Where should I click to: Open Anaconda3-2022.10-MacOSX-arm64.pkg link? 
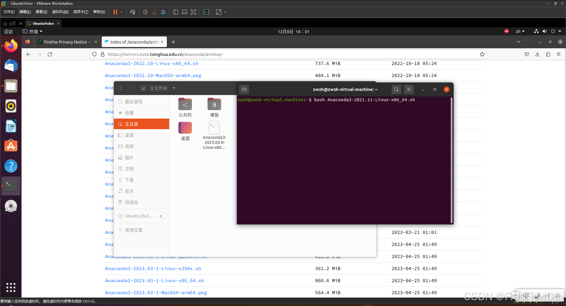(x=153, y=75)
